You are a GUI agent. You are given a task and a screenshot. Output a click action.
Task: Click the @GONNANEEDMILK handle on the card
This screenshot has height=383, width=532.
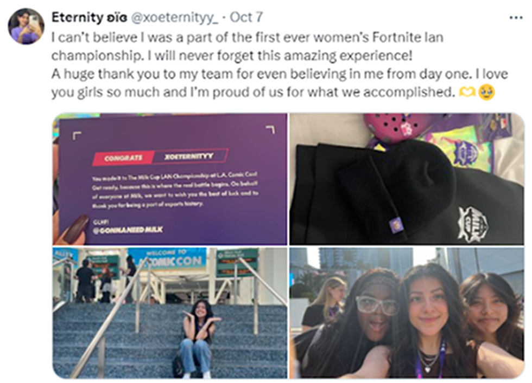[x=128, y=230]
